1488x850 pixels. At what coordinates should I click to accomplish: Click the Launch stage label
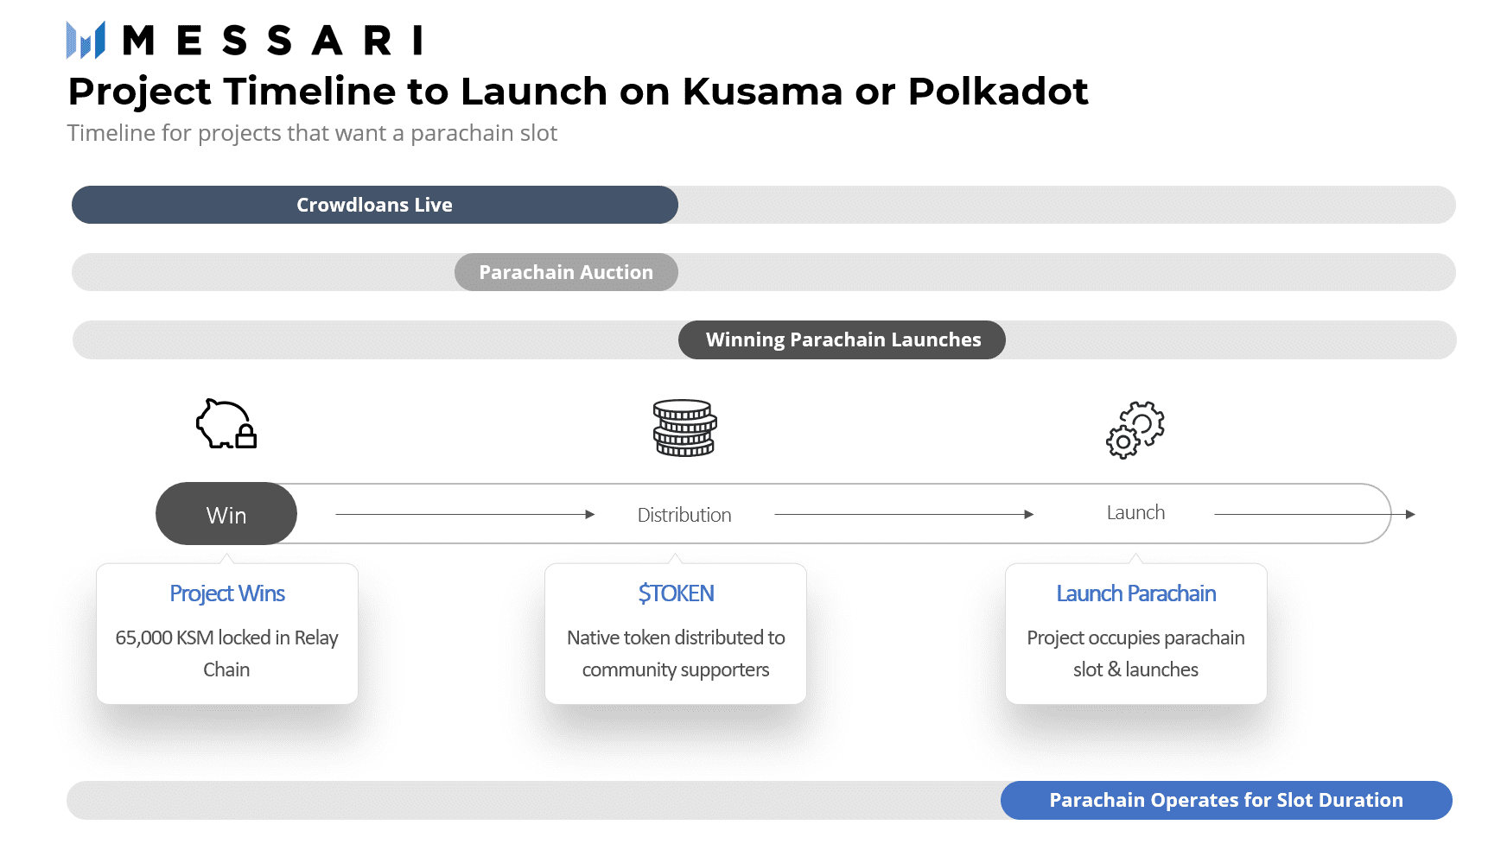pyautogui.click(x=1135, y=512)
